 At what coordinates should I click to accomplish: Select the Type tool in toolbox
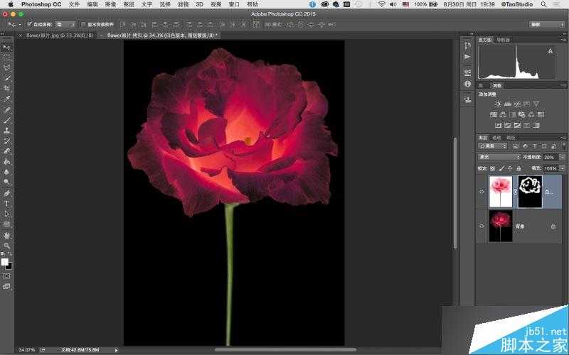(x=7, y=203)
